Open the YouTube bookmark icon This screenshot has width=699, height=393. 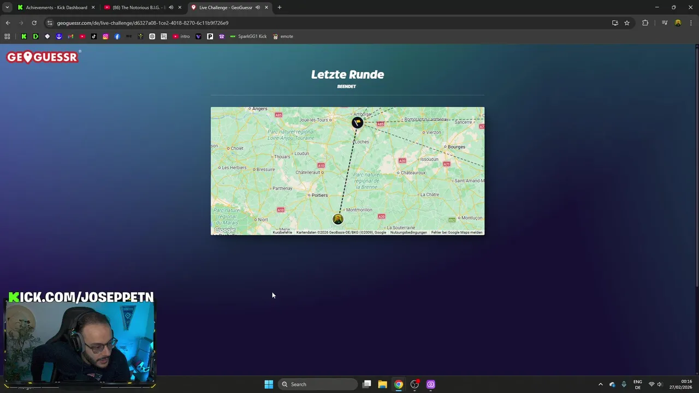pos(82,37)
